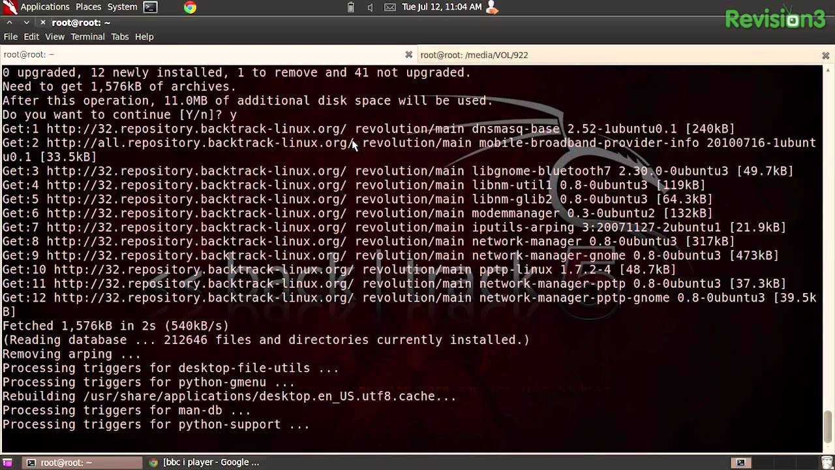Click the Get:6 modemmanager line
The image size is (835, 470).
point(357,213)
